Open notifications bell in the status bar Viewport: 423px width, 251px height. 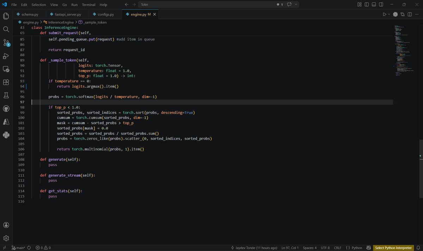(x=418, y=248)
